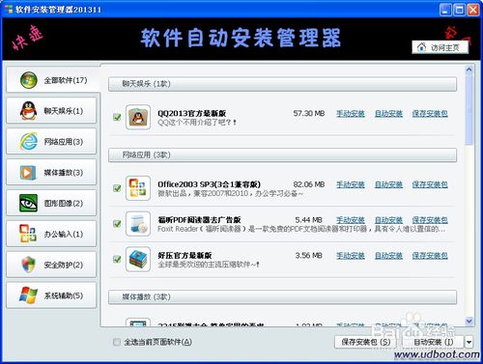Collapse the 网络应用 (3款) section header

pyautogui.click(x=282, y=155)
